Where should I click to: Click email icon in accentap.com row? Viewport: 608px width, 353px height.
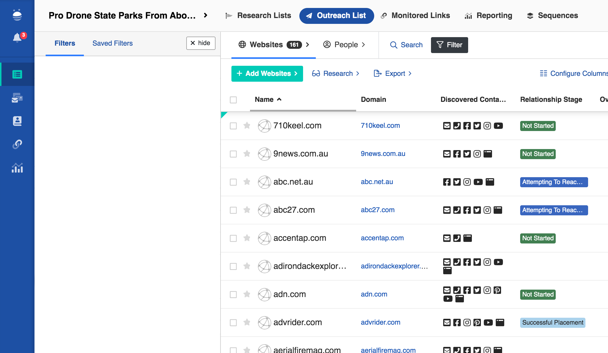click(447, 238)
